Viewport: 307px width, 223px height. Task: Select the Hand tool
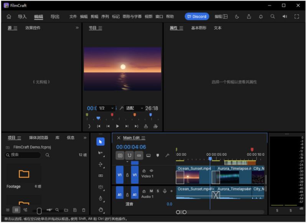coord(101,210)
